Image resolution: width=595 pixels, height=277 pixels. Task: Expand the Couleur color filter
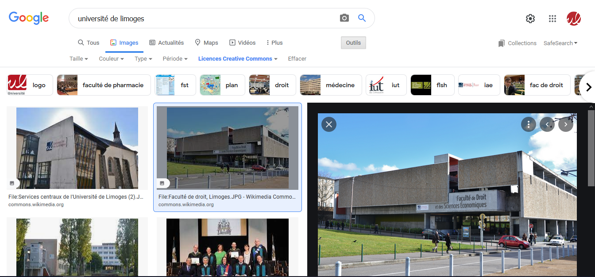111,59
